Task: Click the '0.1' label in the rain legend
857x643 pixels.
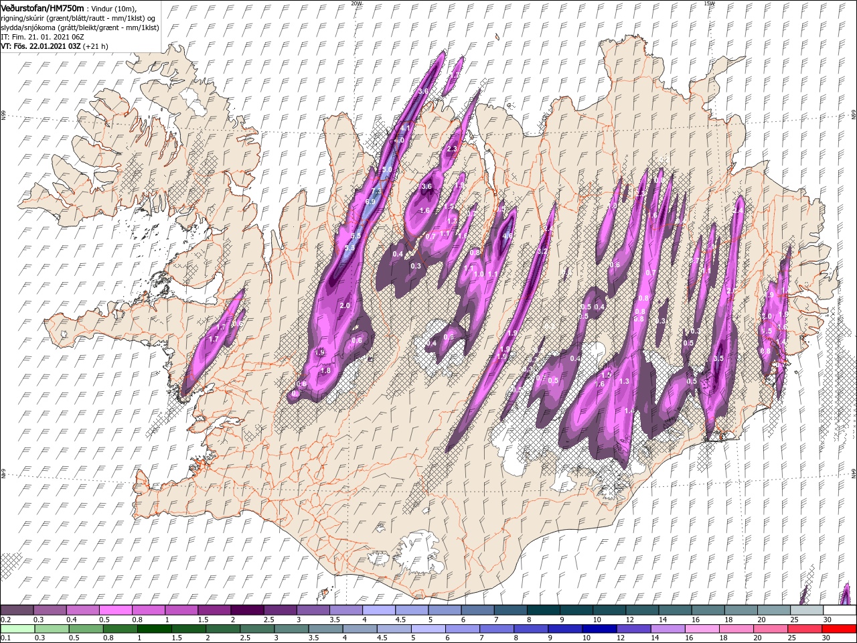Action: coord(5,638)
